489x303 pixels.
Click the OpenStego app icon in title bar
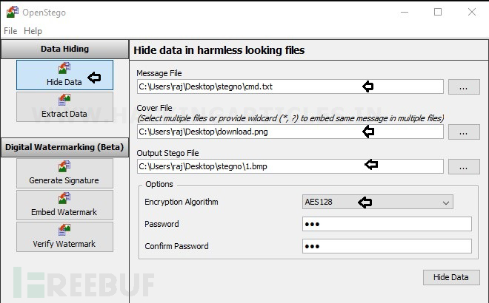click(13, 12)
